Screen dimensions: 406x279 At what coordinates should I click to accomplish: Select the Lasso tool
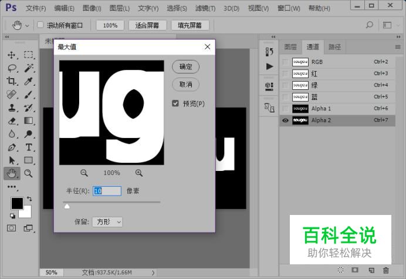coord(12,68)
